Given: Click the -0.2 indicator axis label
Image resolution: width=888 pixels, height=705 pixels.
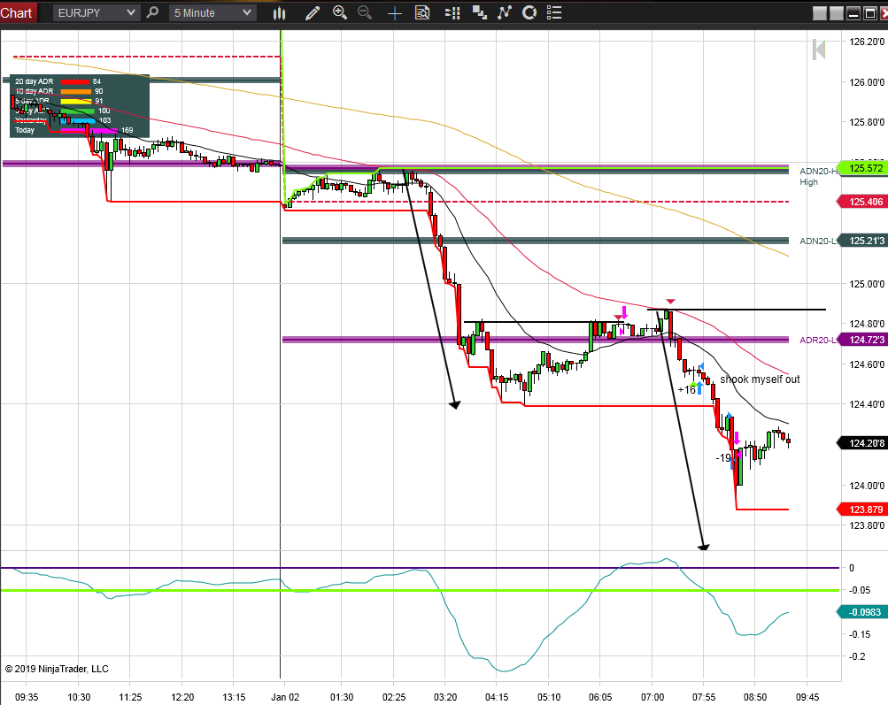Looking at the screenshot, I should pos(857,655).
